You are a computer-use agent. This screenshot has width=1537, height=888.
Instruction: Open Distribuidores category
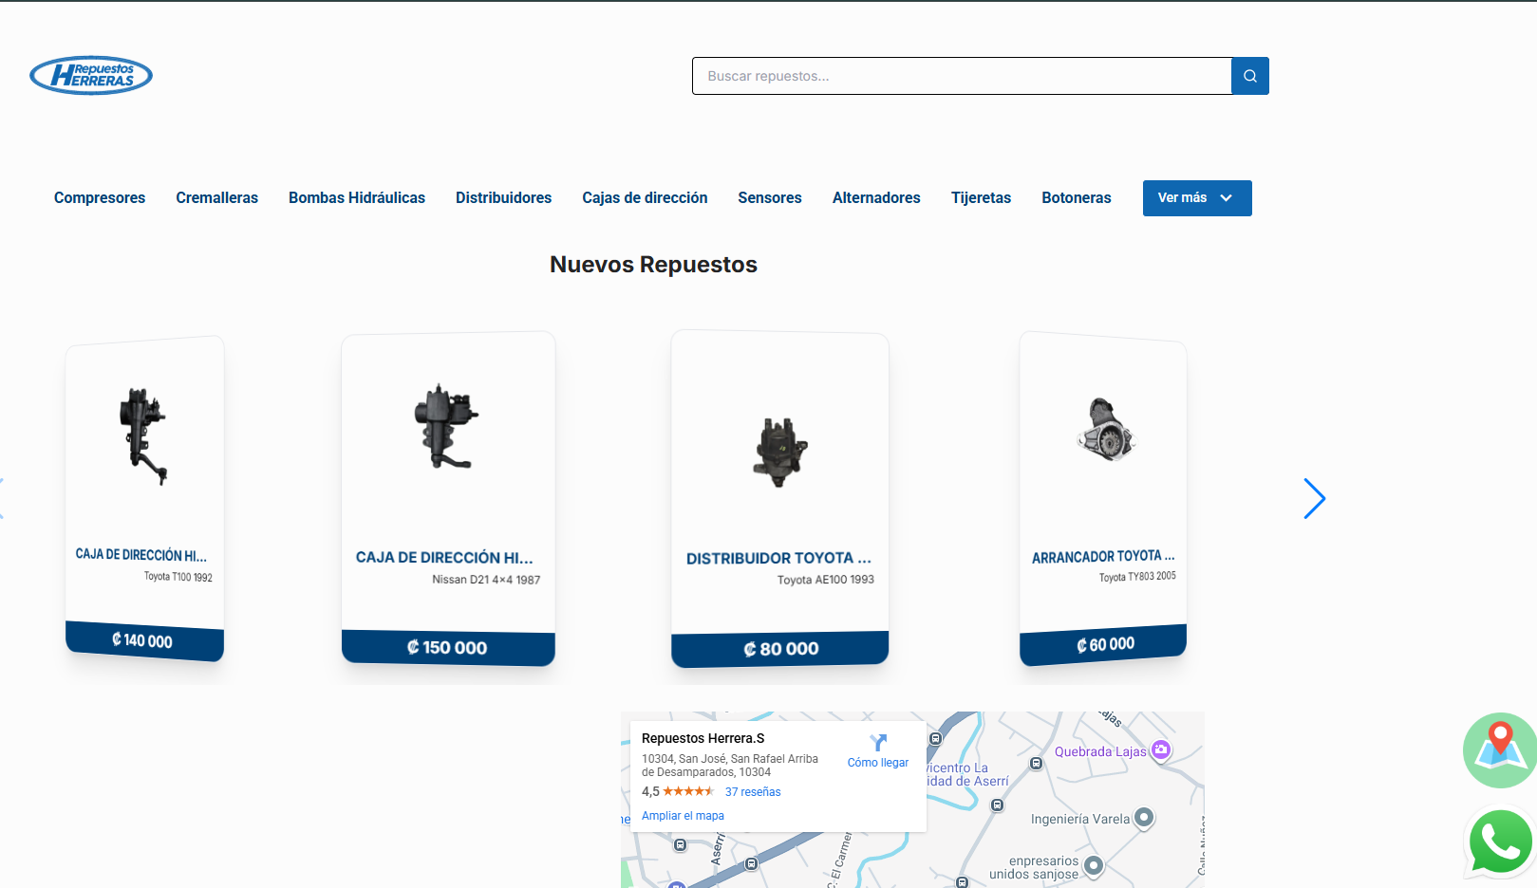click(503, 198)
